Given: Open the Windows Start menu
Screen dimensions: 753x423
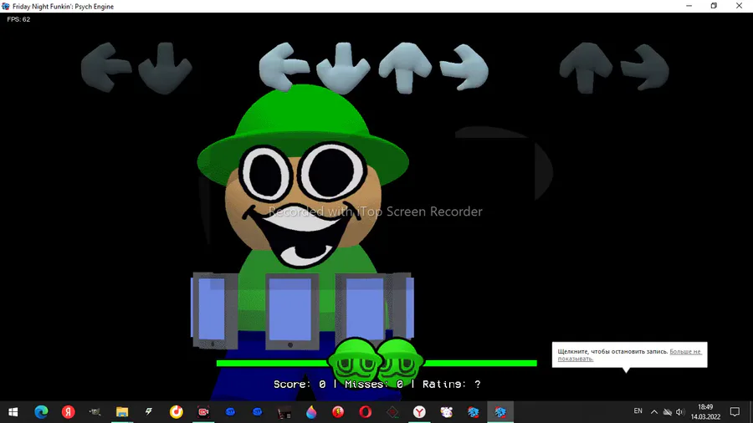Looking at the screenshot, I should 13,412.
